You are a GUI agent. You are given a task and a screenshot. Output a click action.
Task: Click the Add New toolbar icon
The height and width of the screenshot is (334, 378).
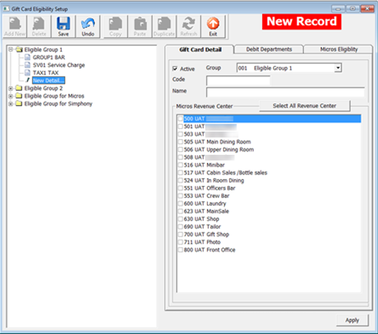15,23
